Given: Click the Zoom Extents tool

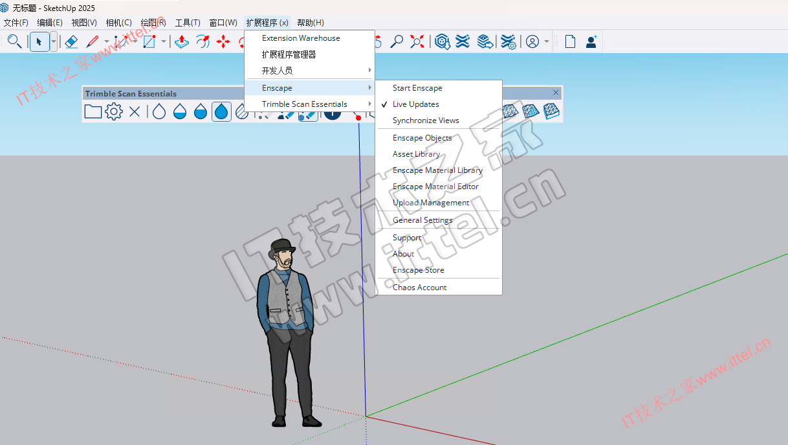Looking at the screenshot, I should coord(417,42).
